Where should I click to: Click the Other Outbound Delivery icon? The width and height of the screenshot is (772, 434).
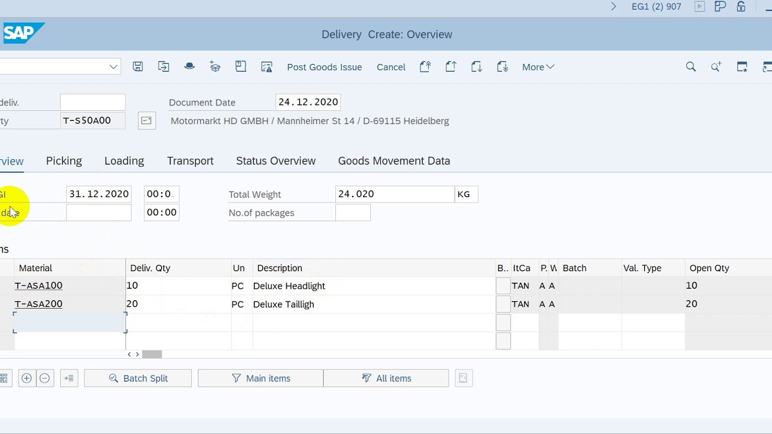point(163,67)
